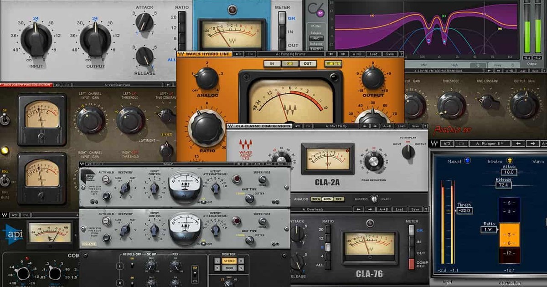Toggle the C6 SC sidechain button

click(x=320, y=13)
